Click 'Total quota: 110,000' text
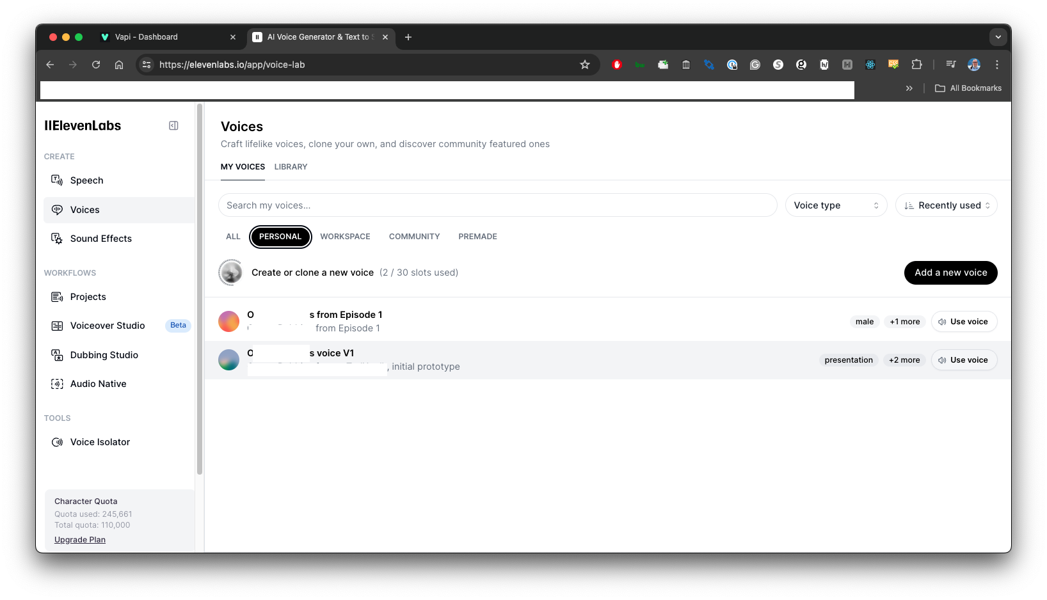 pyautogui.click(x=92, y=525)
